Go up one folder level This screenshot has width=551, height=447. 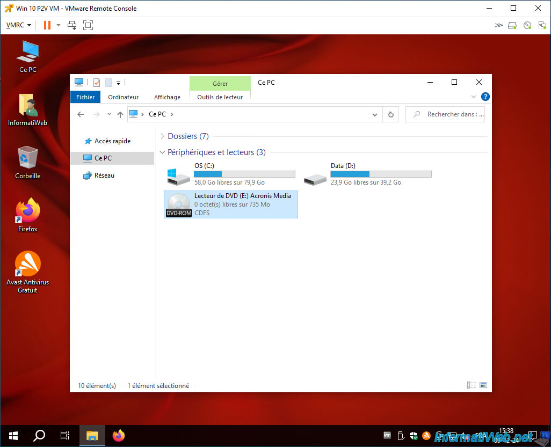120,114
